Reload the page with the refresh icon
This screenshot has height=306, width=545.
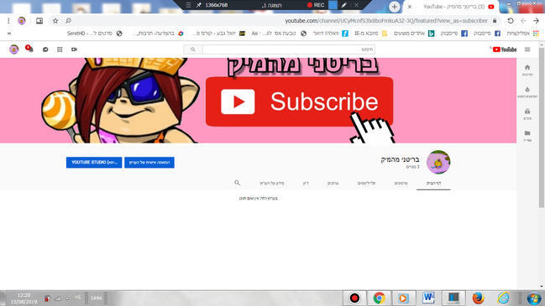511,21
